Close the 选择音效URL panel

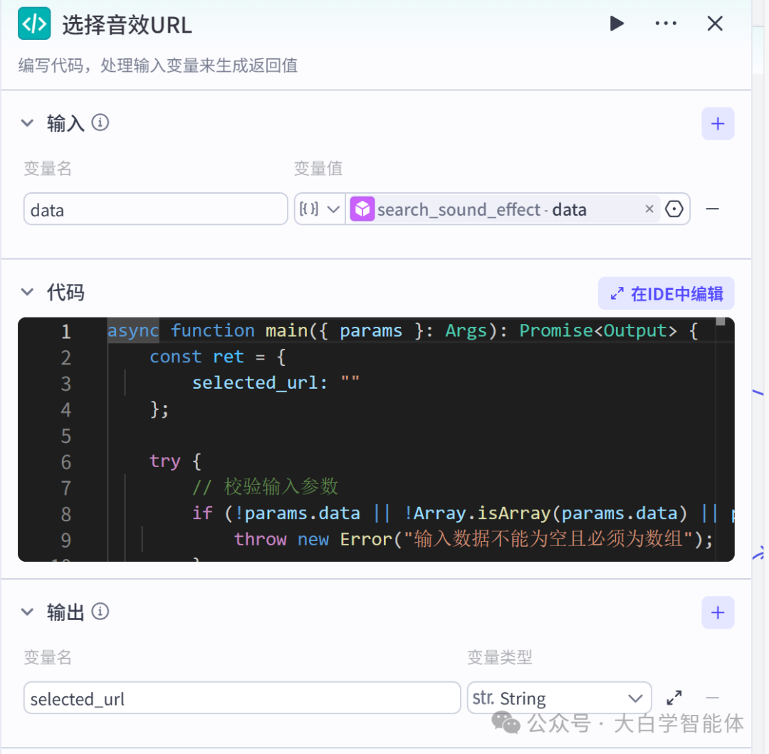tap(715, 23)
